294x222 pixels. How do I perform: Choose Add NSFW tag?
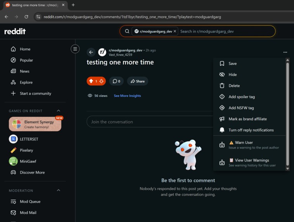[249, 108]
